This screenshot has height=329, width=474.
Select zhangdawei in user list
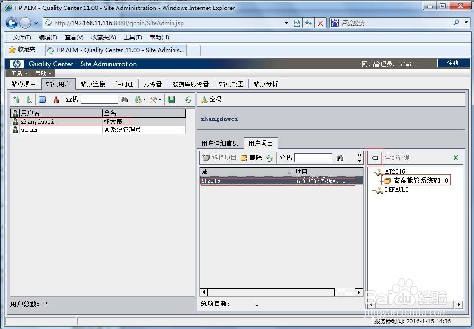[x=37, y=121]
